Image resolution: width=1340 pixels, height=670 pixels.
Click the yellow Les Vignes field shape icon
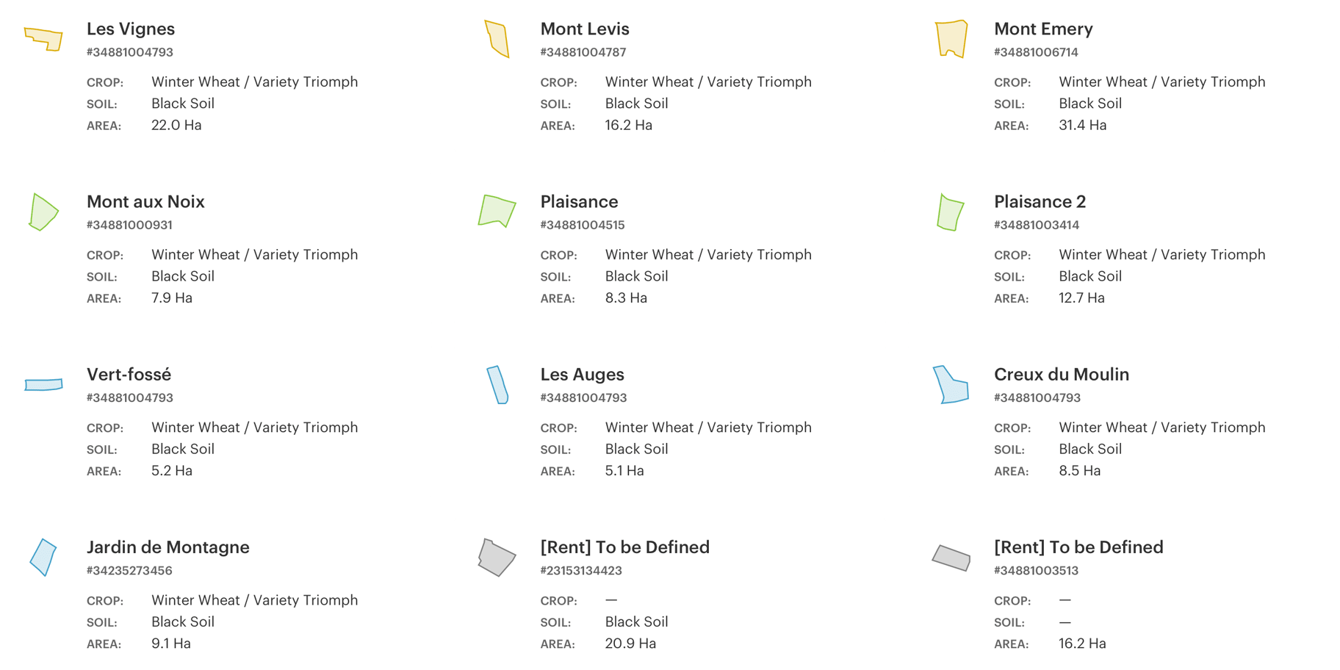pyautogui.click(x=43, y=39)
